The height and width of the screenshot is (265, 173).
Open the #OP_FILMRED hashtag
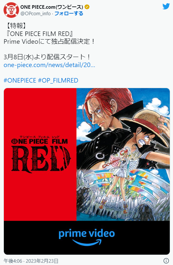point(58,80)
